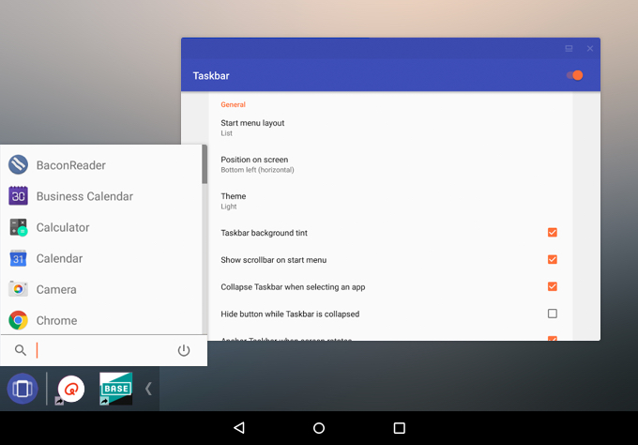The height and width of the screenshot is (445, 638).
Task: Enable Hide button while Taskbar is collapsed
Action: tap(552, 314)
